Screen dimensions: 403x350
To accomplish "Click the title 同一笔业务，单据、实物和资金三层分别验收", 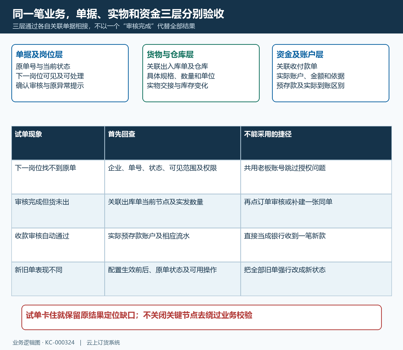I will [x=118, y=14].
